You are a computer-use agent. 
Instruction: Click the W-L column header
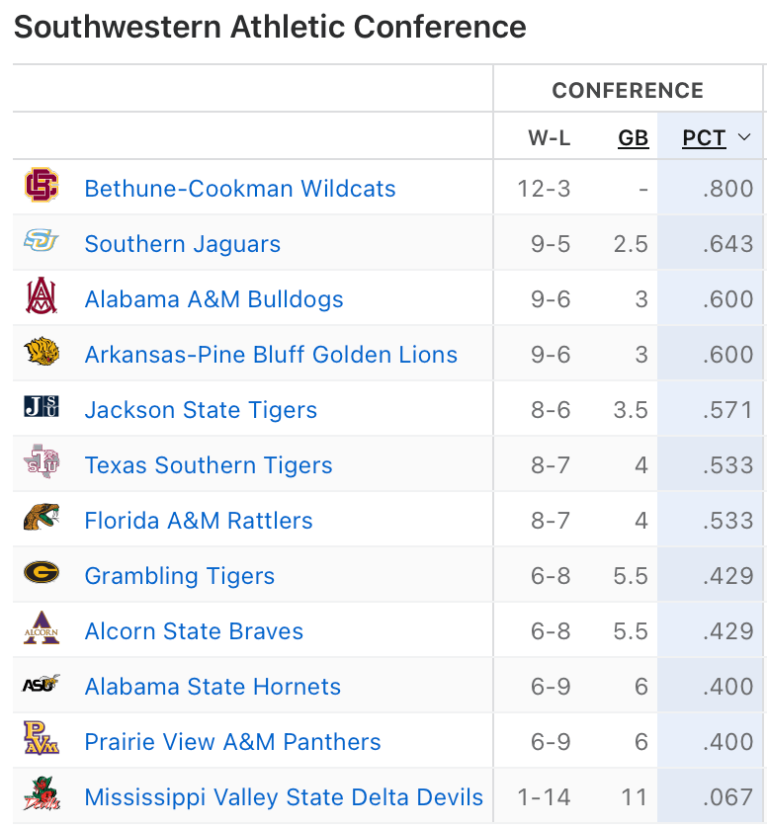pyautogui.click(x=549, y=138)
